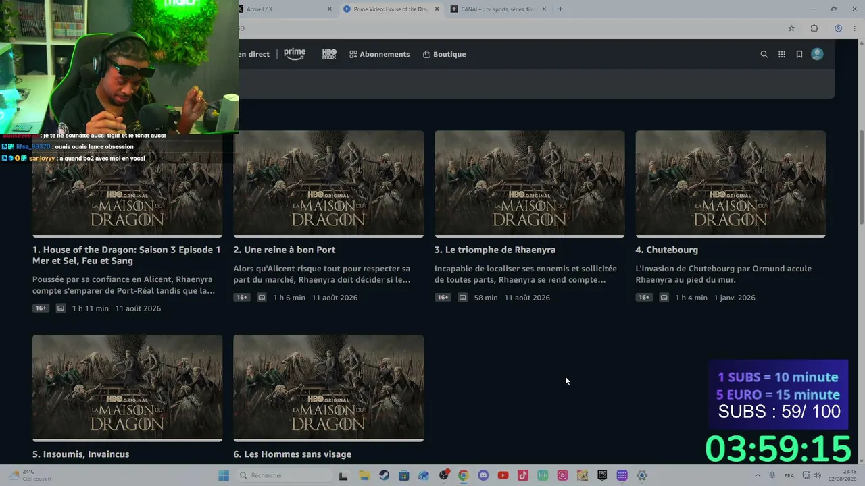Screen dimensions: 865x486
Task: Open the '5. Insoumis, Invaincus' title
Action: pos(80,454)
